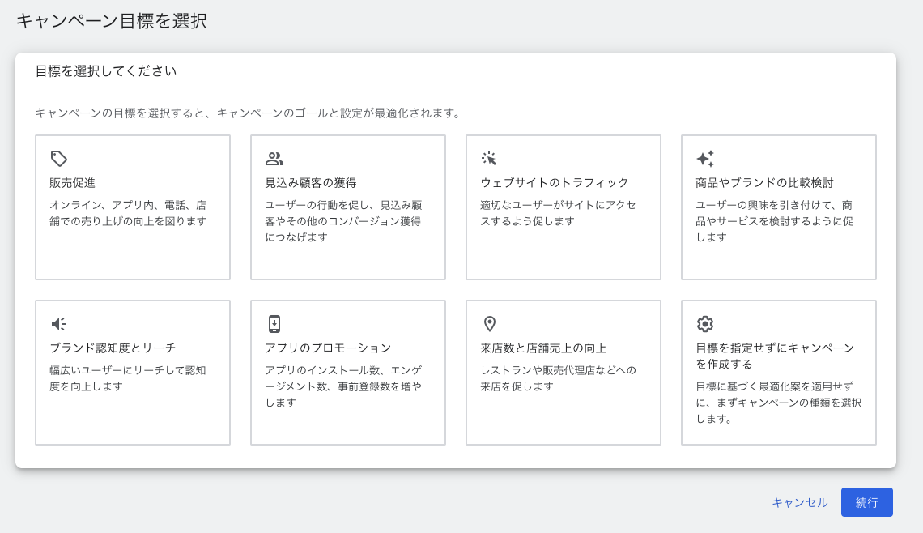Choose the 見込み顧客の獲得 goal title
Image resolution: width=923 pixels, height=533 pixels.
(311, 183)
